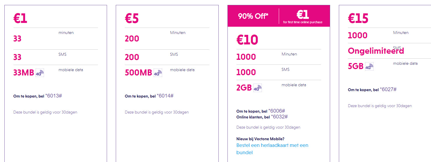Click the 500MB mobile data amount
Image resolution: width=431 pixels, height=162 pixels.
pyautogui.click(x=138, y=73)
